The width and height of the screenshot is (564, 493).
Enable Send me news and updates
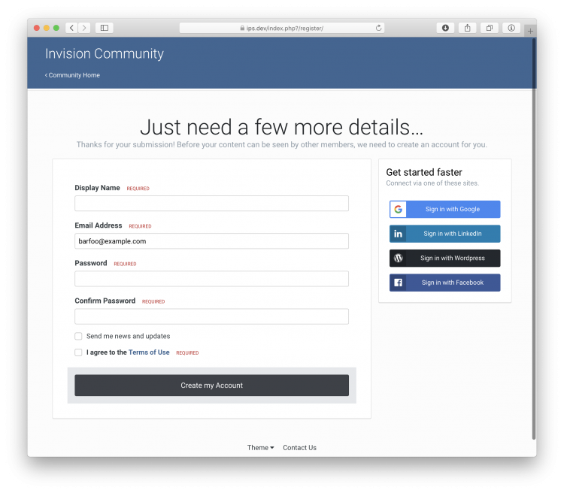point(78,336)
